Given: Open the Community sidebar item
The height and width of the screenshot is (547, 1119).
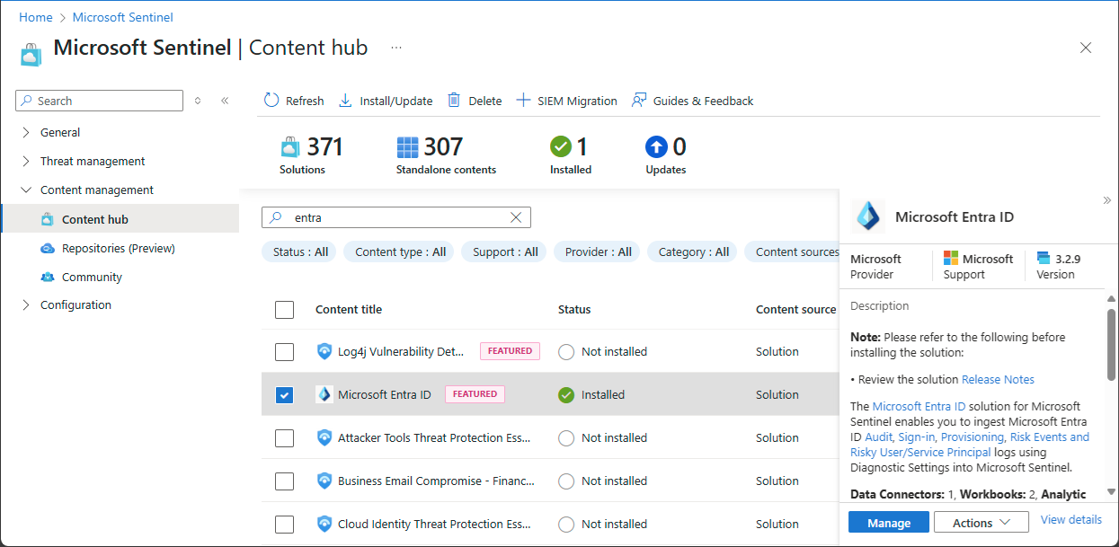Looking at the screenshot, I should (92, 278).
